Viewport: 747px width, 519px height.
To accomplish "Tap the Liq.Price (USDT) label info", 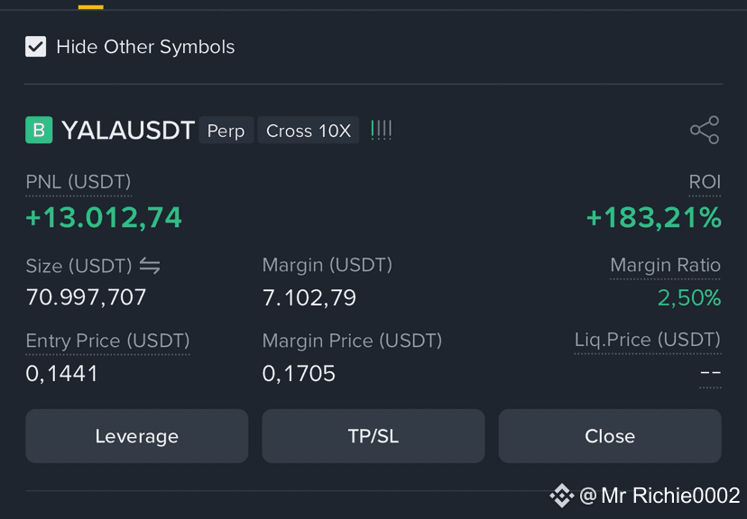I will point(648,340).
